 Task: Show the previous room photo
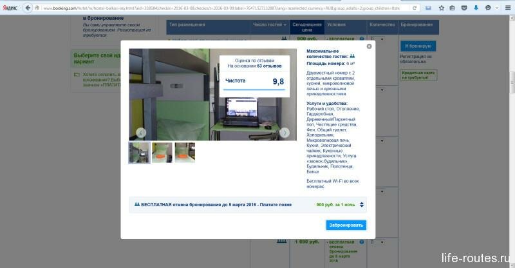point(141,133)
